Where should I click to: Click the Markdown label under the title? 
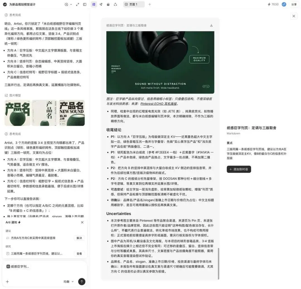point(234,134)
